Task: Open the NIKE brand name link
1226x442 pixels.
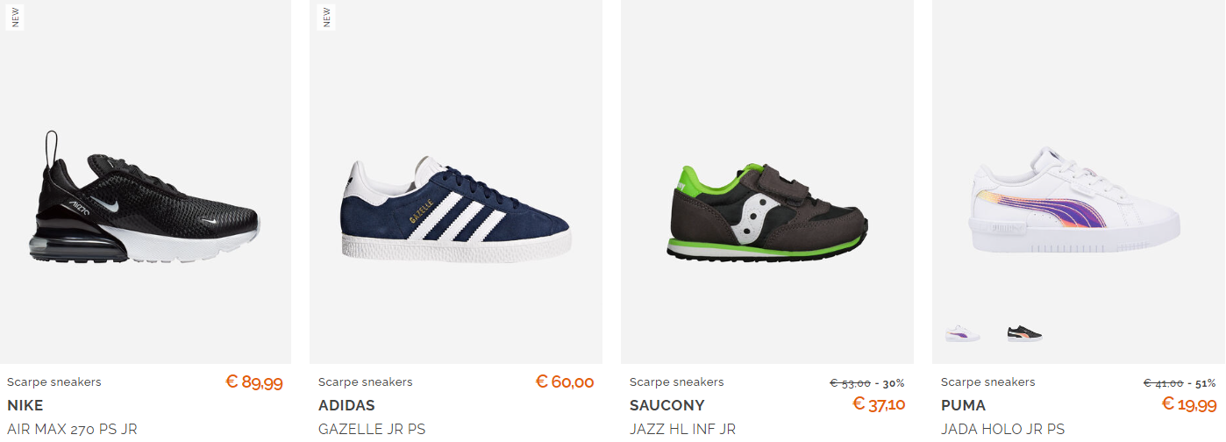Action: tap(25, 406)
